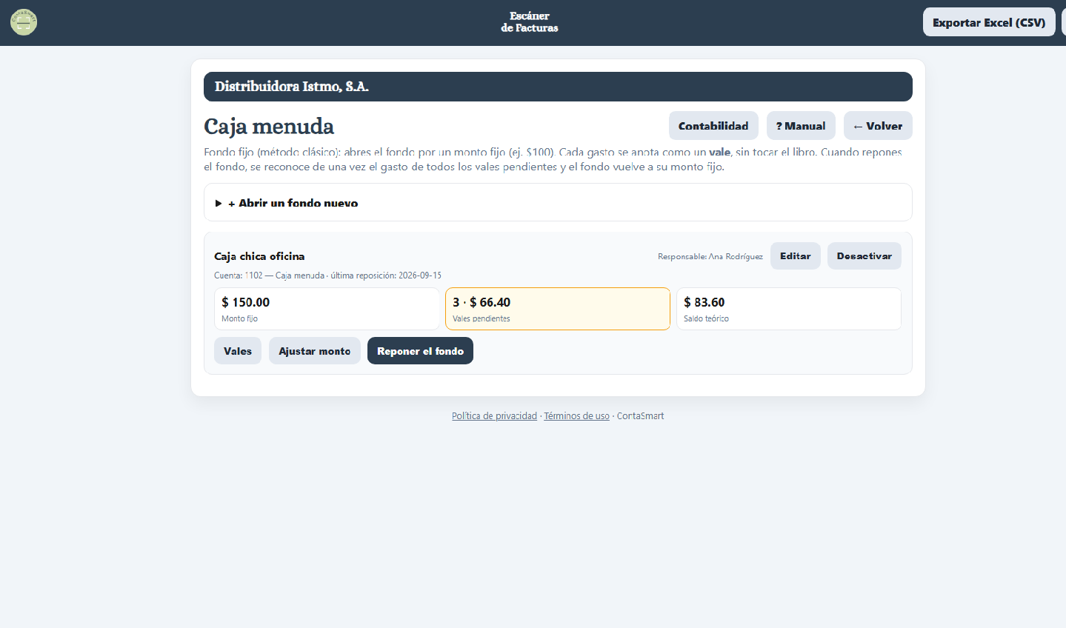The width and height of the screenshot is (1066, 628).
Task: Click the 'Responsable: Ana Rodríguez' label
Action: pyautogui.click(x=710, y=256)
